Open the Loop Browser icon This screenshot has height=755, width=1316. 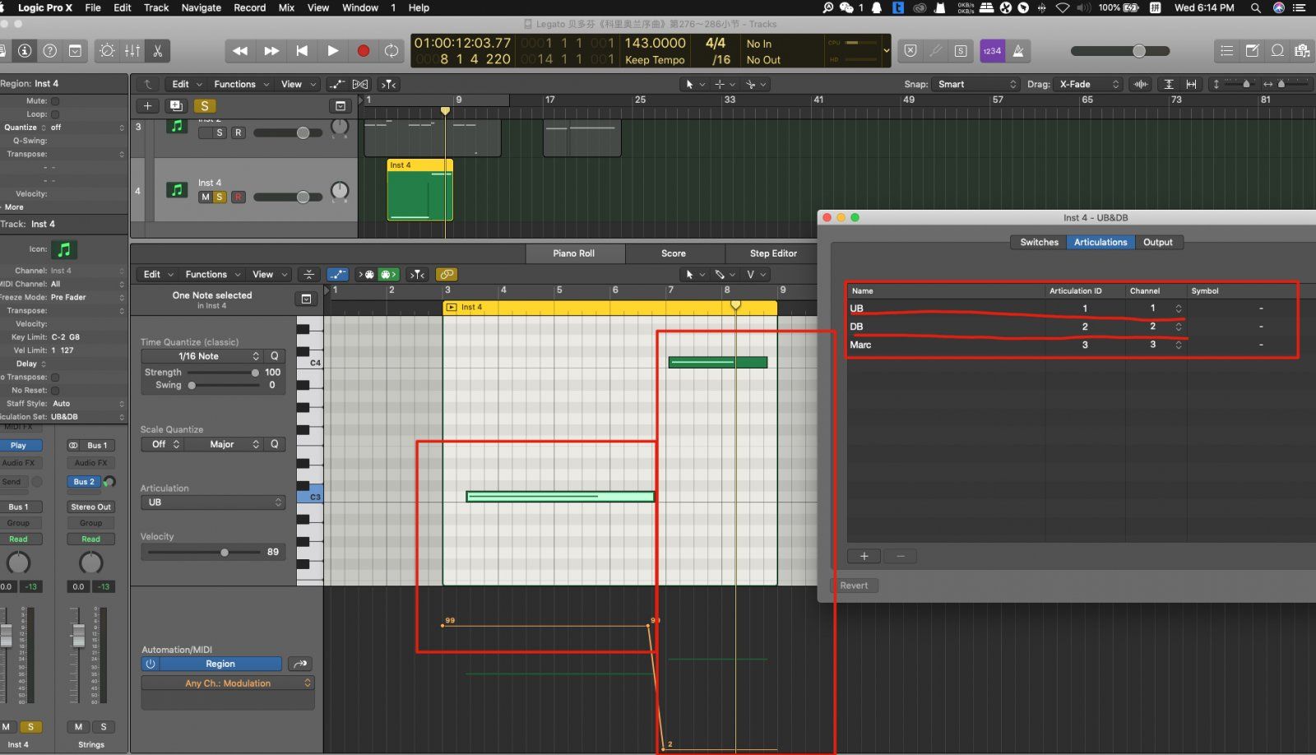click(x=1277, y=51)
